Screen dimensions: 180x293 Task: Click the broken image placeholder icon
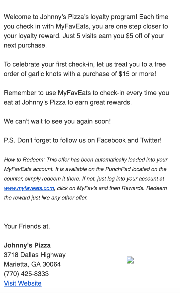coord(130,260)
